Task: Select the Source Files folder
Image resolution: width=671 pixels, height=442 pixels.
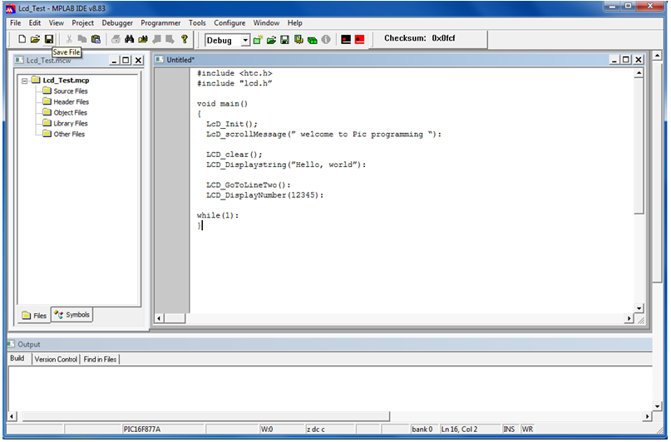Action: coord(70,91)
